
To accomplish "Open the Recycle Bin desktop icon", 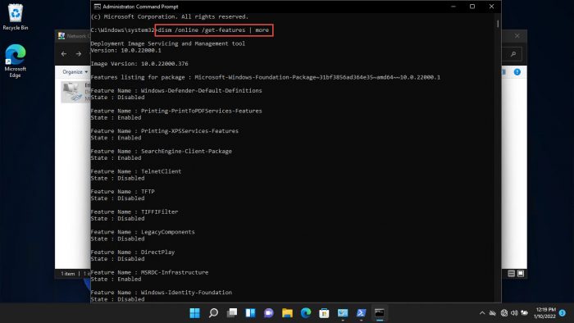I will point(16,16).
